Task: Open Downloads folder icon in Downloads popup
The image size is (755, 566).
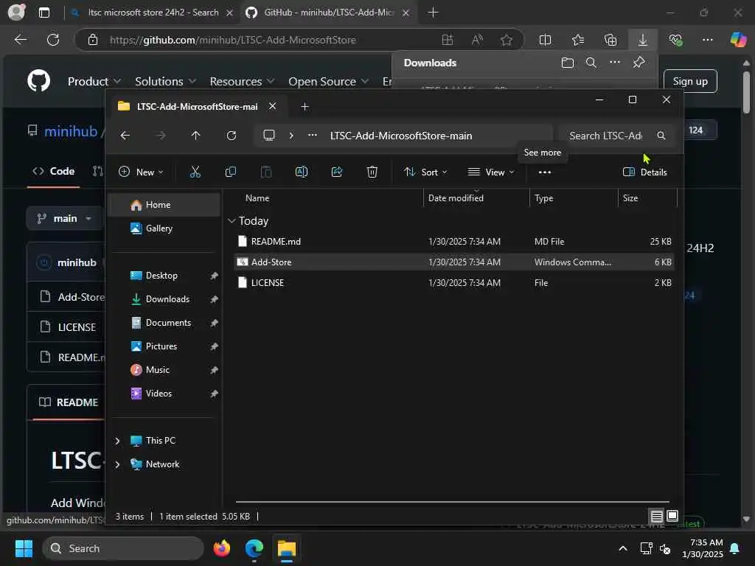Action: click(568, 63)
